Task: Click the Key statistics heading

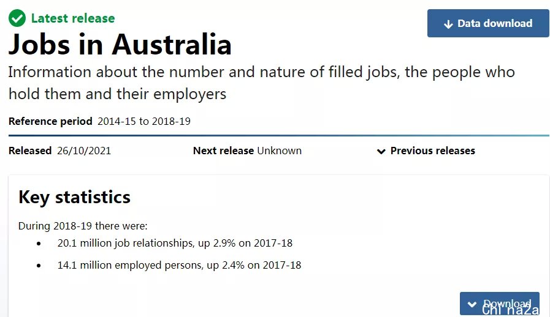Action: (x=74, y=197)
